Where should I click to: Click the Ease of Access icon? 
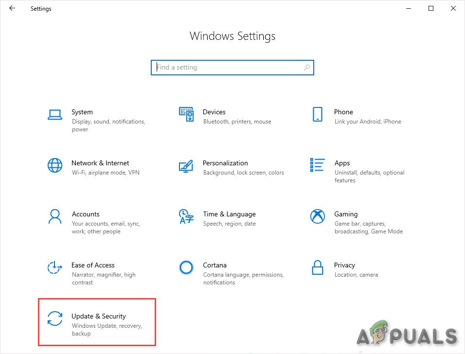[55, 267]
